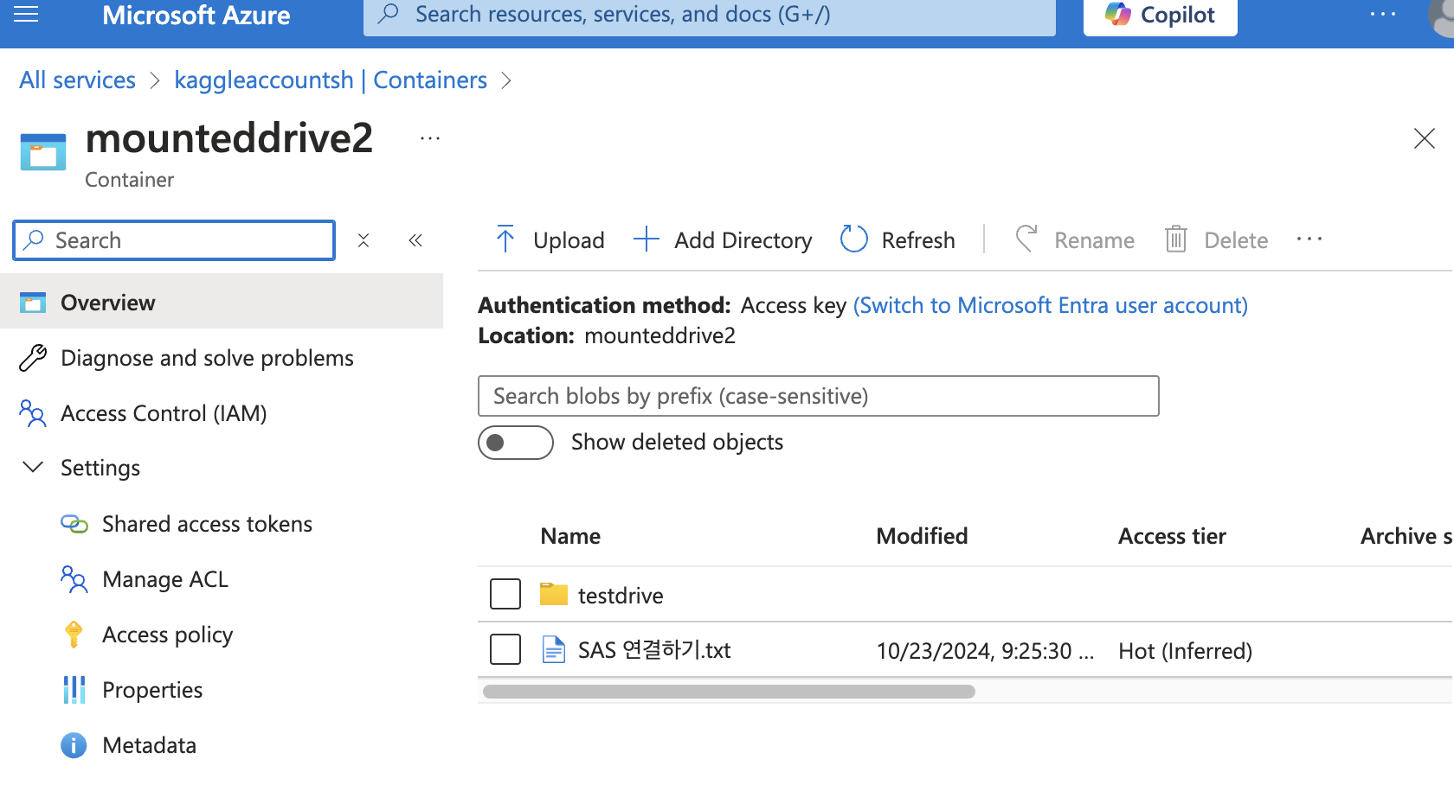The width and height of the screenshot is (1454, 804).
Task: Open the toolbar overflow ellipsis menu
Action: point(1309,239)
